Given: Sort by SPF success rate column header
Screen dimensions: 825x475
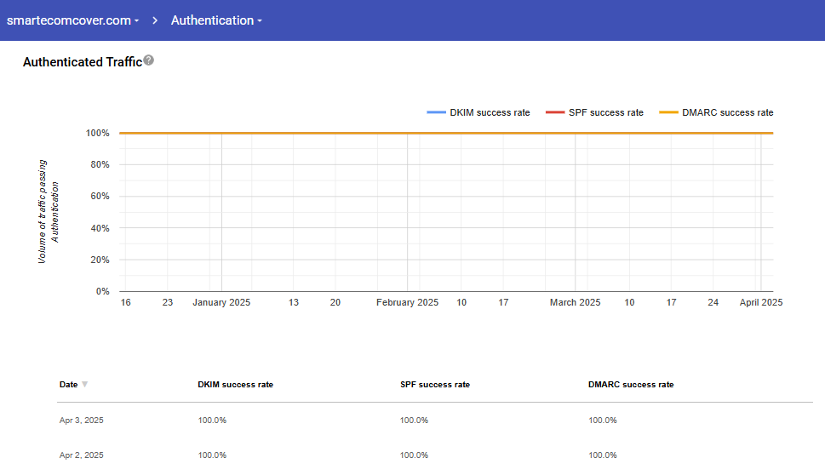Looking at the screenshot, I should (434, 385).
